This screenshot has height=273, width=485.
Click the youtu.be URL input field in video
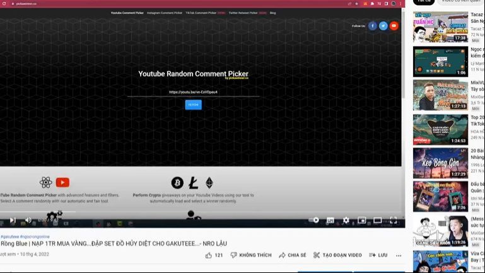[194, 92]
